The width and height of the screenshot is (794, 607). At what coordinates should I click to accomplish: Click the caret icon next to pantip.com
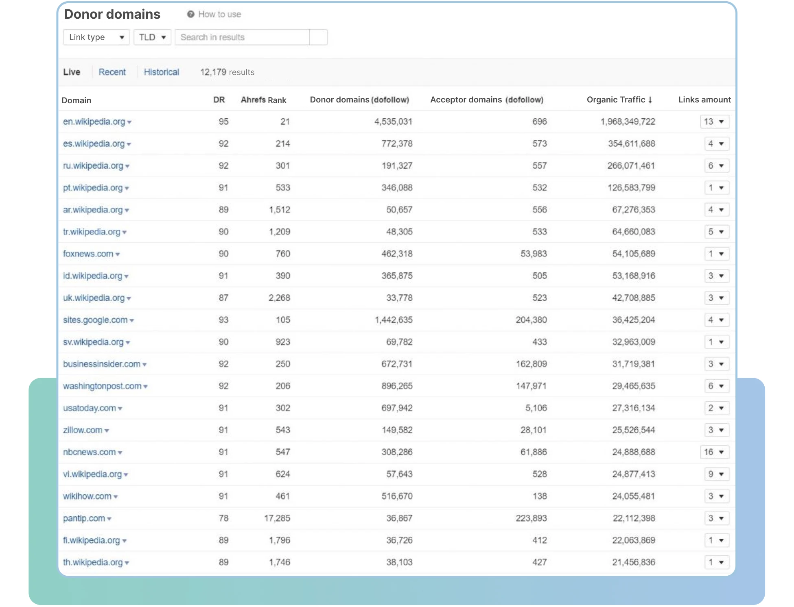pyautogui.click(x=109, y=518)
